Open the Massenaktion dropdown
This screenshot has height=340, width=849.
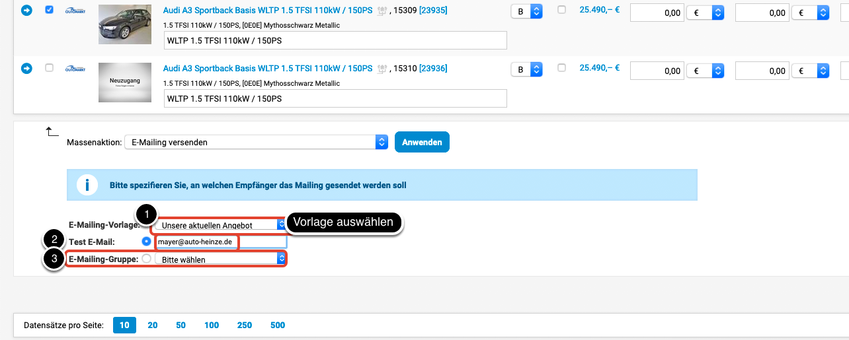[256, 142]
